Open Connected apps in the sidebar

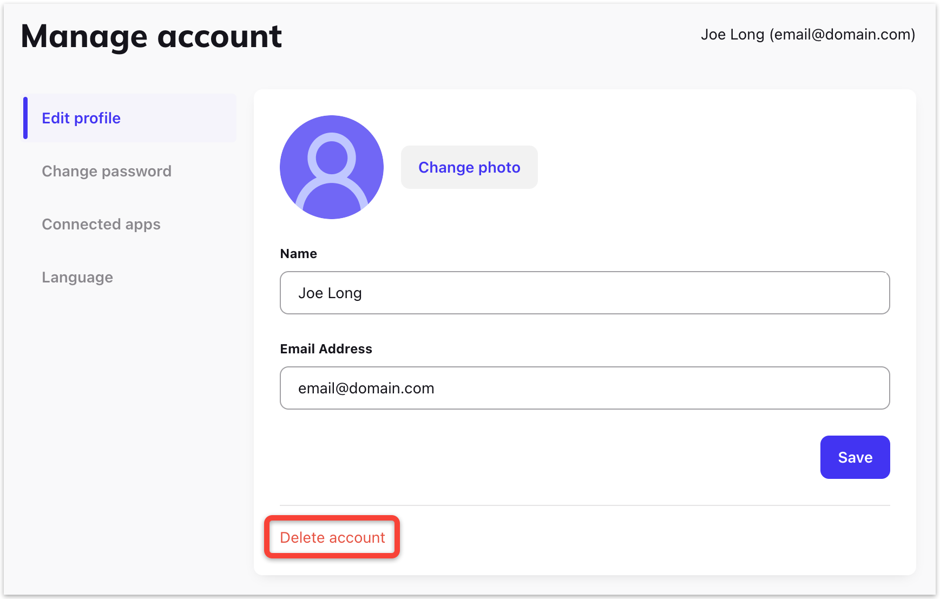point(101,224)
